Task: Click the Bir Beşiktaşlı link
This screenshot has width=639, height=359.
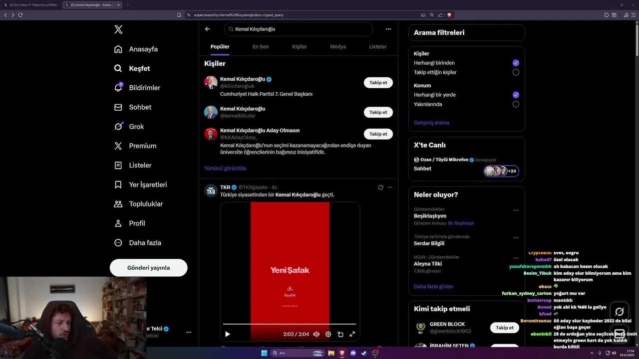Action: (x=461, y=223)
